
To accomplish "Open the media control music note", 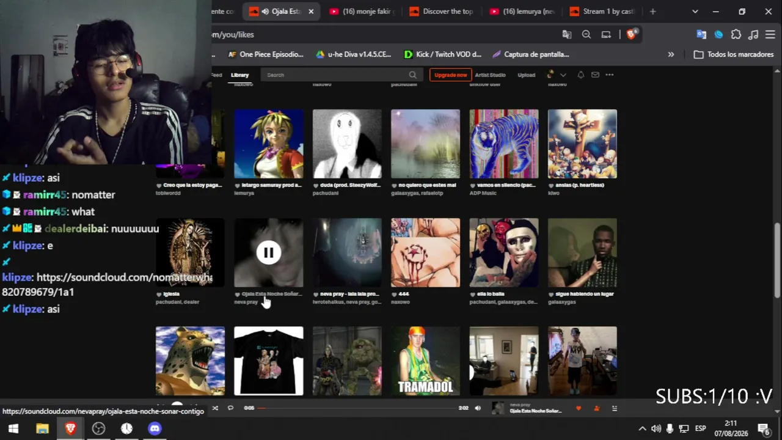I will (x=753, y=35).
